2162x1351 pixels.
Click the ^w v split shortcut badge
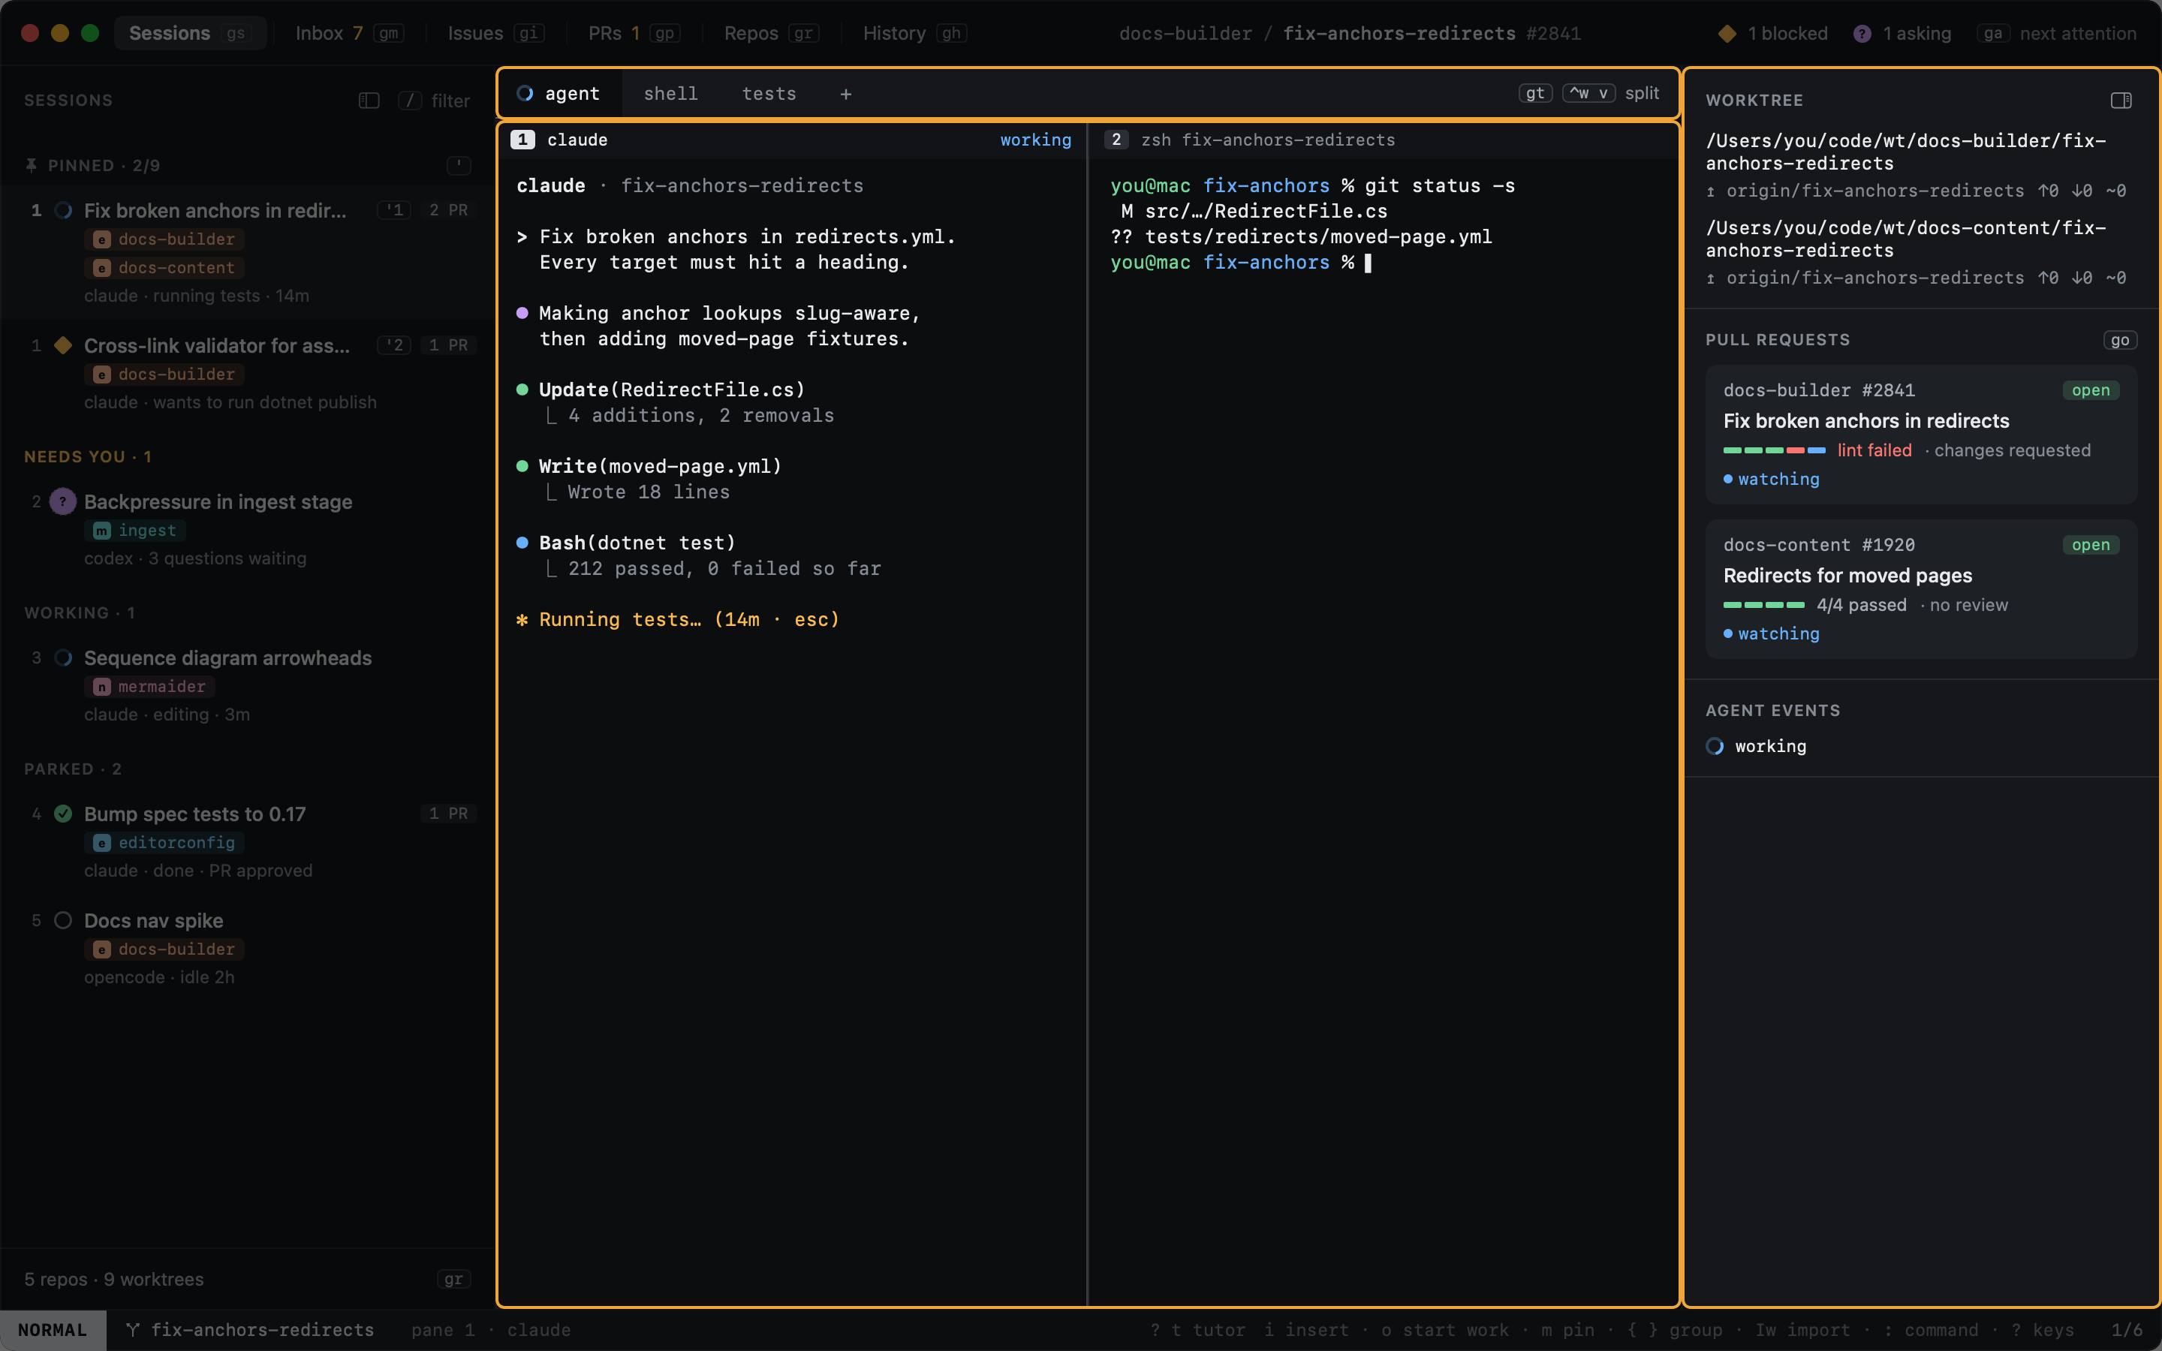click(1588, 93)
